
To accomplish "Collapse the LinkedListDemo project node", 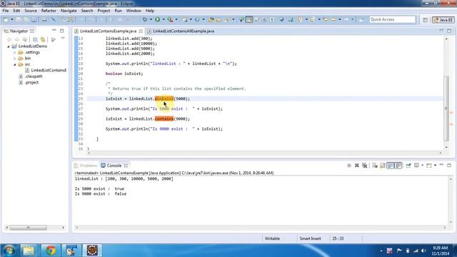I will [x=9, y=46].
